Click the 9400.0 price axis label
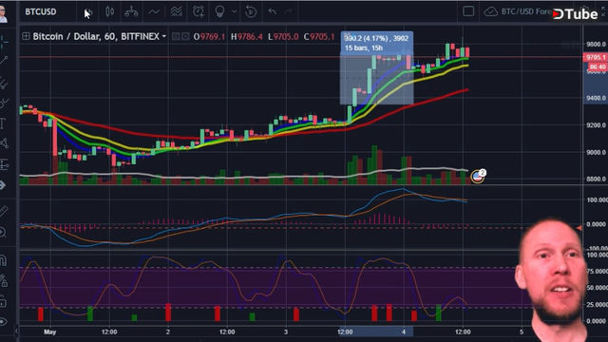Screen dimensions: 608x342 597,98
